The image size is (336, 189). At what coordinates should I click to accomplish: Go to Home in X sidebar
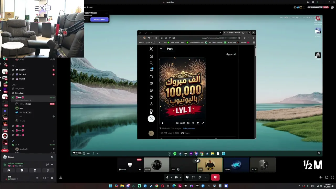(151, 56)
